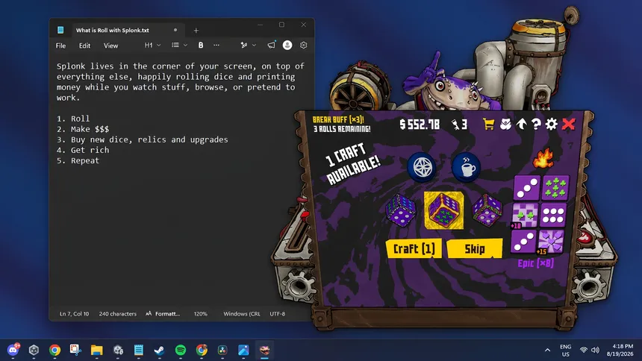642x361 pixels.
Task: Click the megaphone feedback icon in Notepad
Action: click(x=272, y=45)
